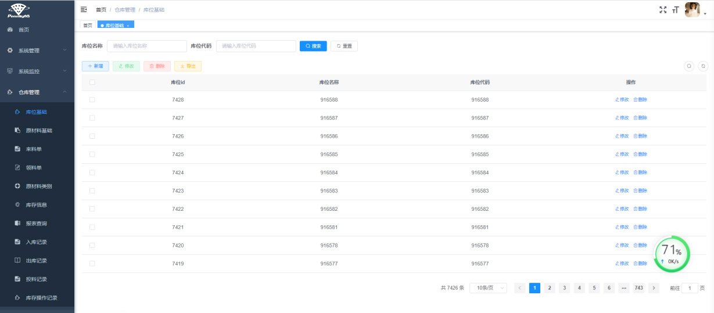This screenshot has width=714, height=313.
Task: Click 删除 for row with id 7428
Action: click(640, 100)
